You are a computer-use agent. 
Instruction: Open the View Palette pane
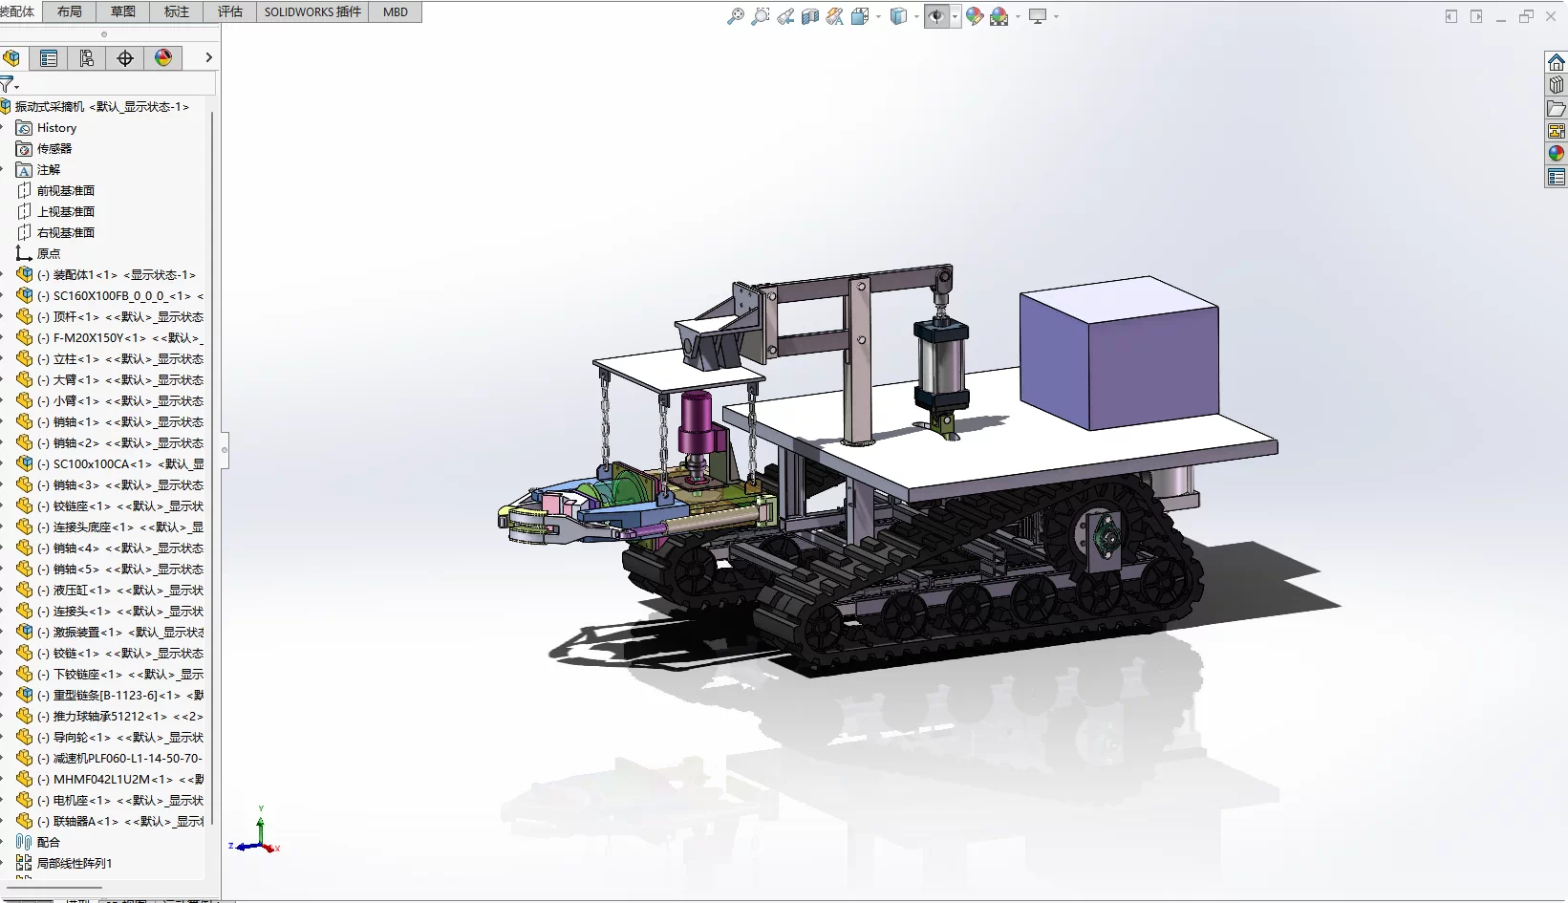[1556, 131]
